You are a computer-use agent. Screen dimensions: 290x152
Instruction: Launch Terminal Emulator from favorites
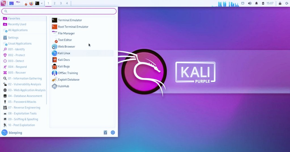pyautogui.click(x=82, y=20)
